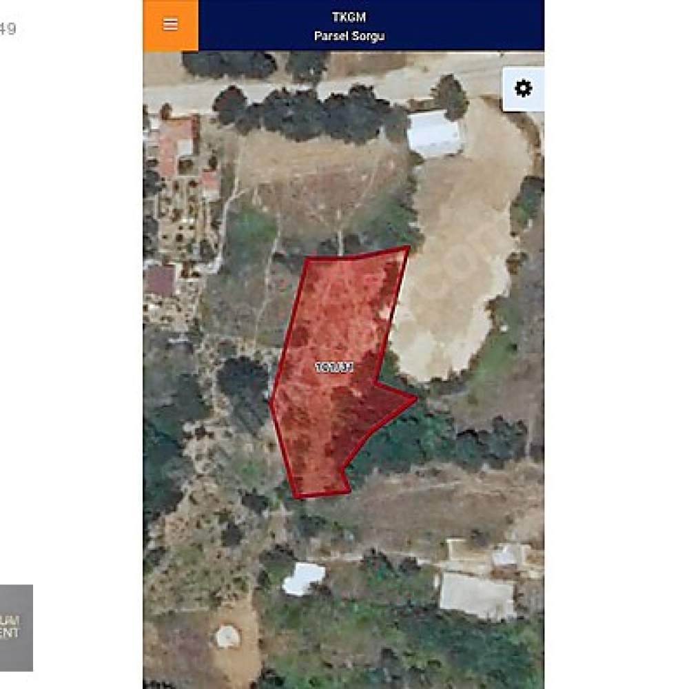Image resolution: width=689 pixels, height=689 pixels.
Task: Click the parcel number label inside red parcel
Action: click(334, 367)
